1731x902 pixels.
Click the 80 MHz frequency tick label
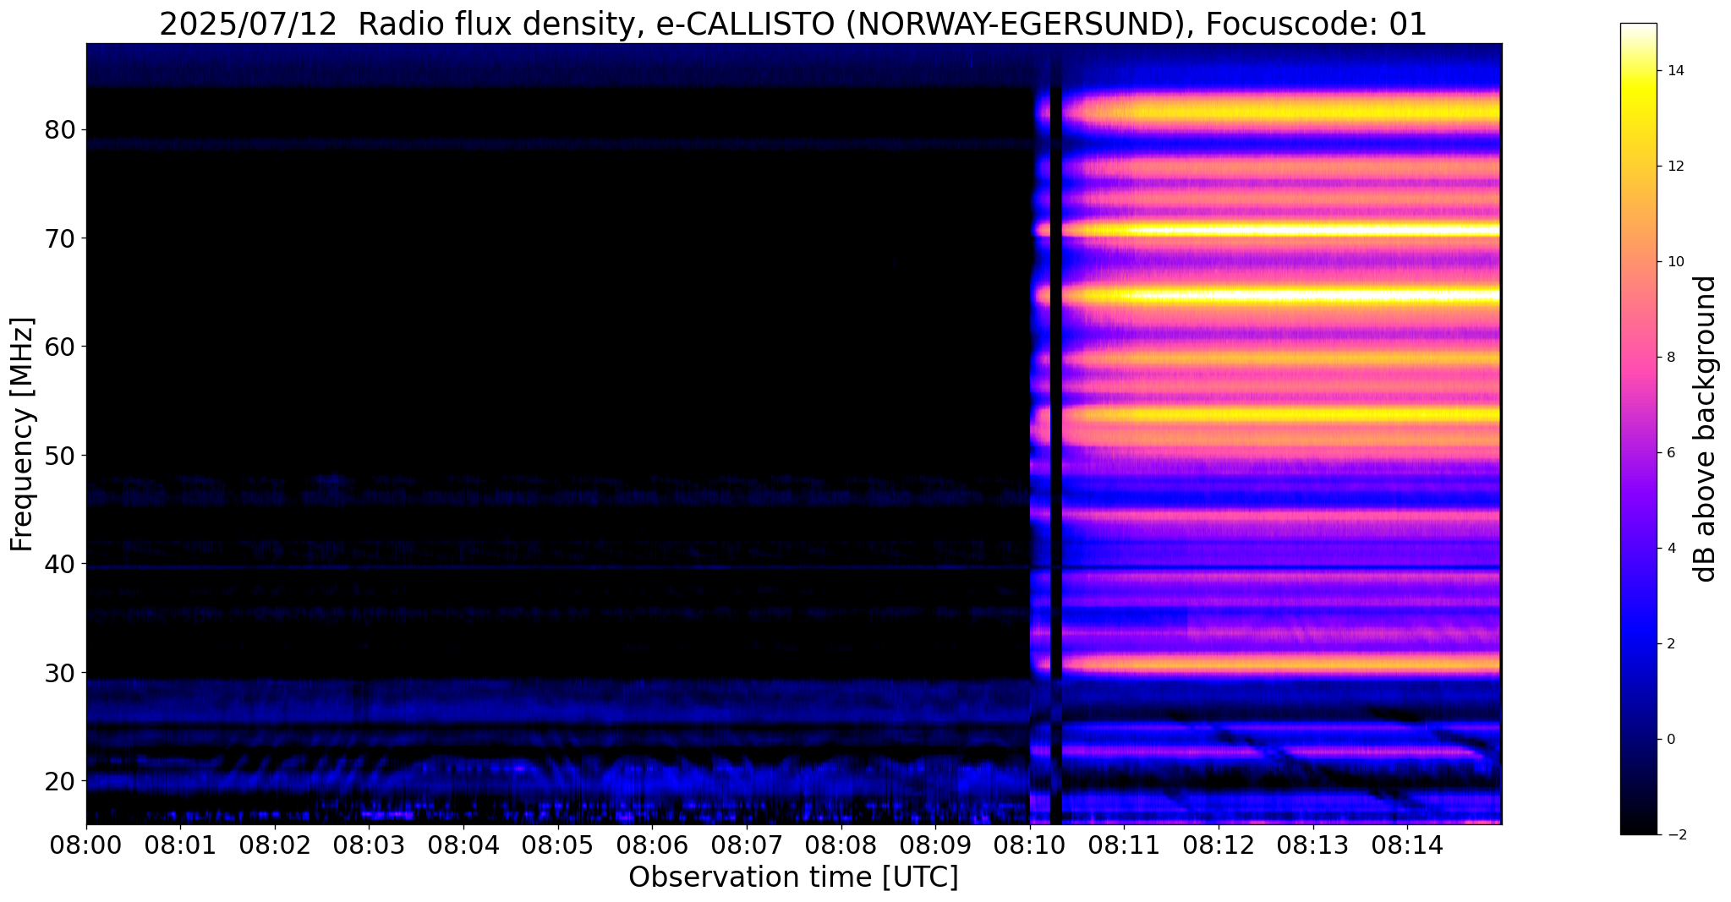pyautogui.click(x=60, y=130)
